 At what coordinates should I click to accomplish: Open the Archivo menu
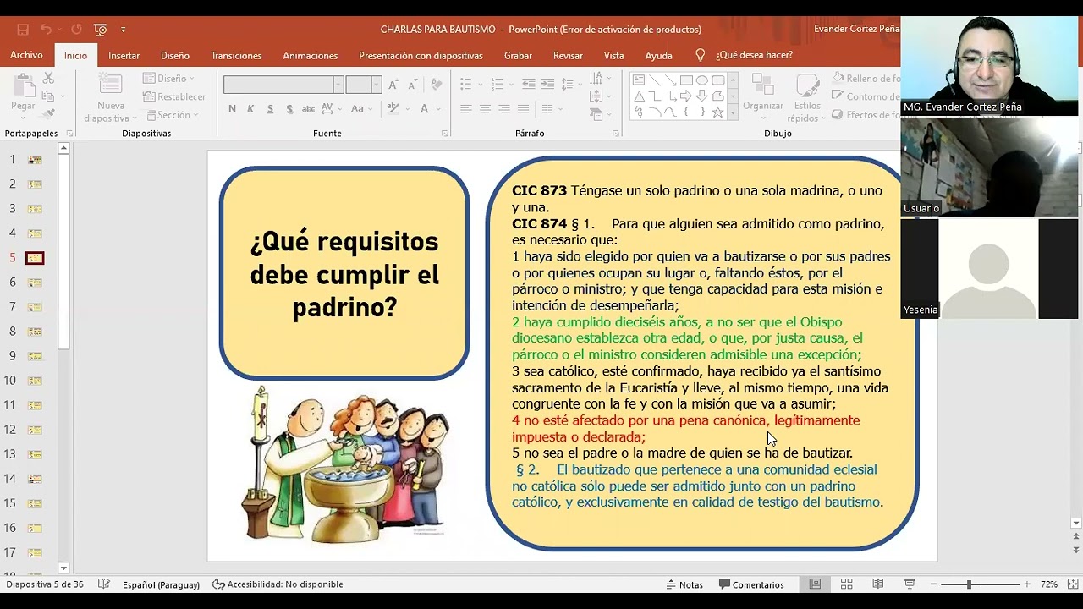(26, 55)
